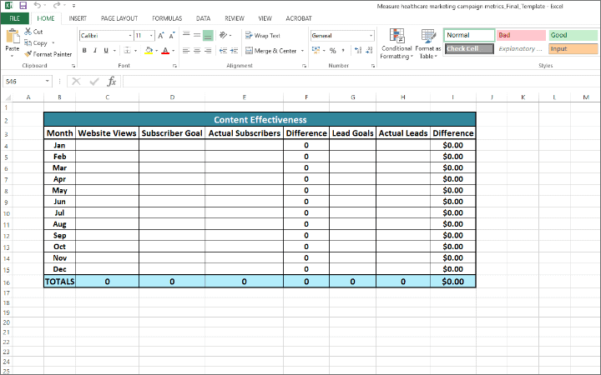Viewport: 601px width, 375px height.
Task: Click the Increase Indent icon
Action: tap(233, 51)
